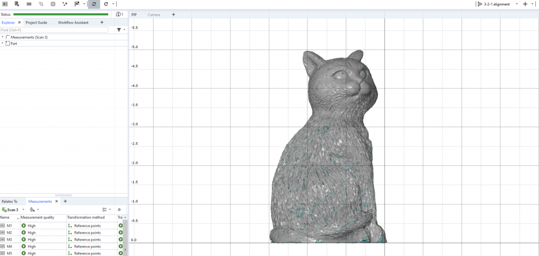Select measurement row M4
The height and width of the screenshot is (256, 539).
(x=62, y=247)
